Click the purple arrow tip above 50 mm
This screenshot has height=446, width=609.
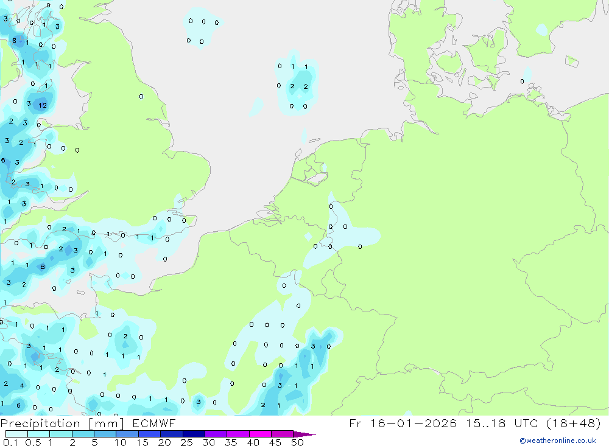click(304, 434)
